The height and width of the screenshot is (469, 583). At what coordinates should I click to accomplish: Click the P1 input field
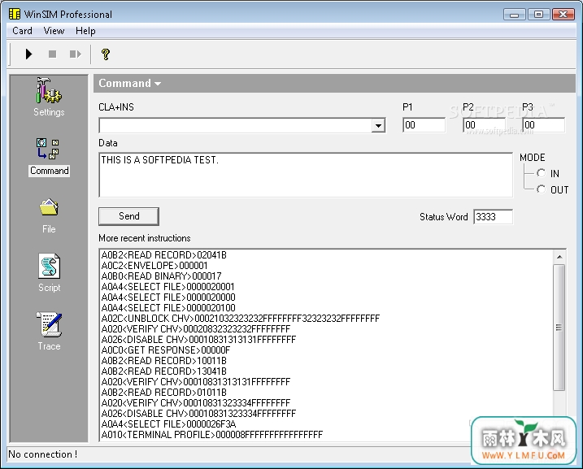(x=424, y=125)
